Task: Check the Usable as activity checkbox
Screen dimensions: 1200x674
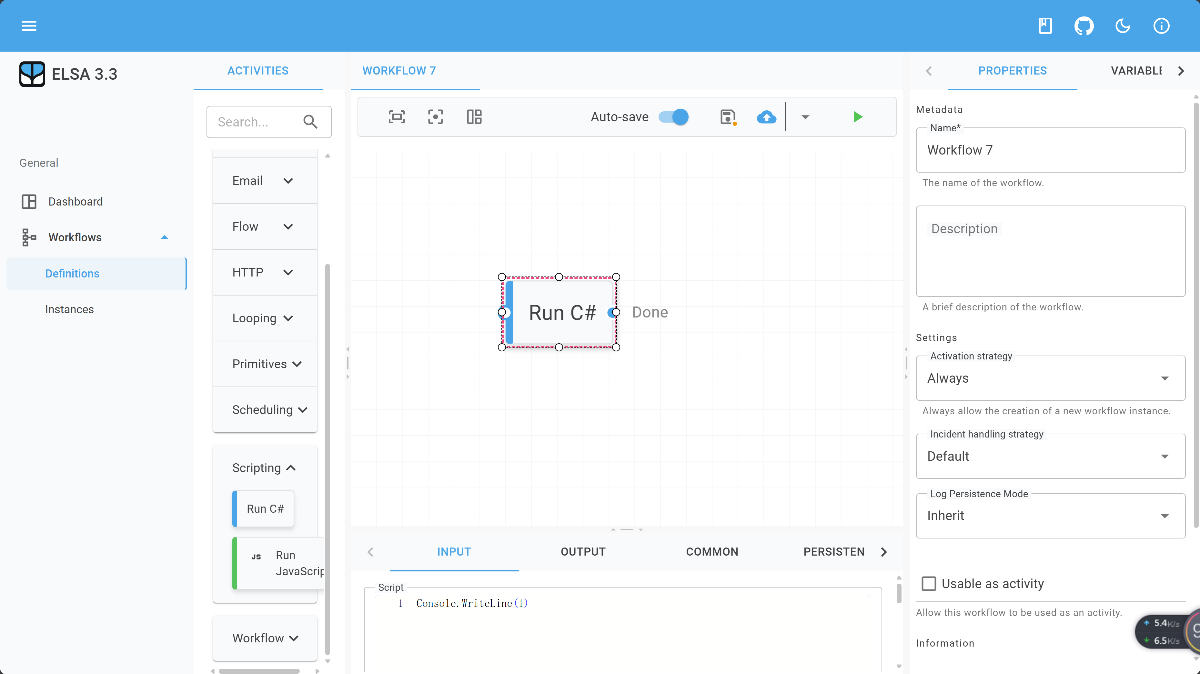Action: (x=928, y=583)
